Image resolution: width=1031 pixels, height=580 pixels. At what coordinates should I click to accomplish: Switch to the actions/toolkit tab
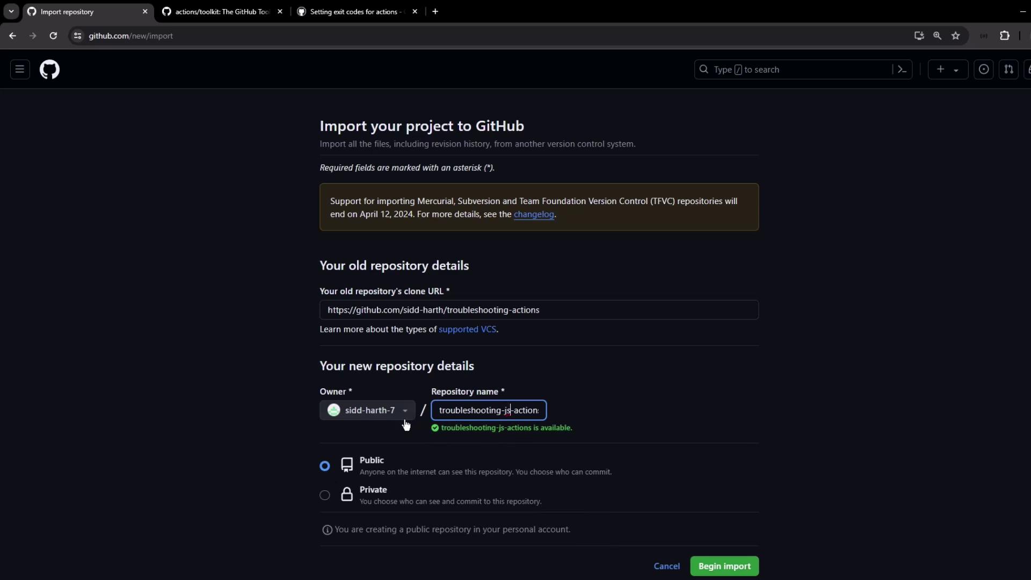pyautogui.click(x=221, y=11)
